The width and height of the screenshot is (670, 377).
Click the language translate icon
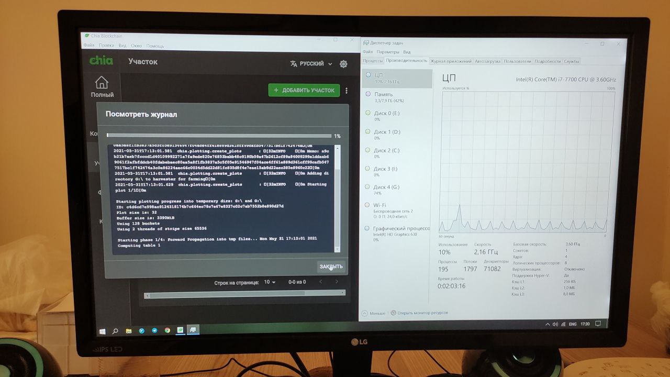[294, 64]
